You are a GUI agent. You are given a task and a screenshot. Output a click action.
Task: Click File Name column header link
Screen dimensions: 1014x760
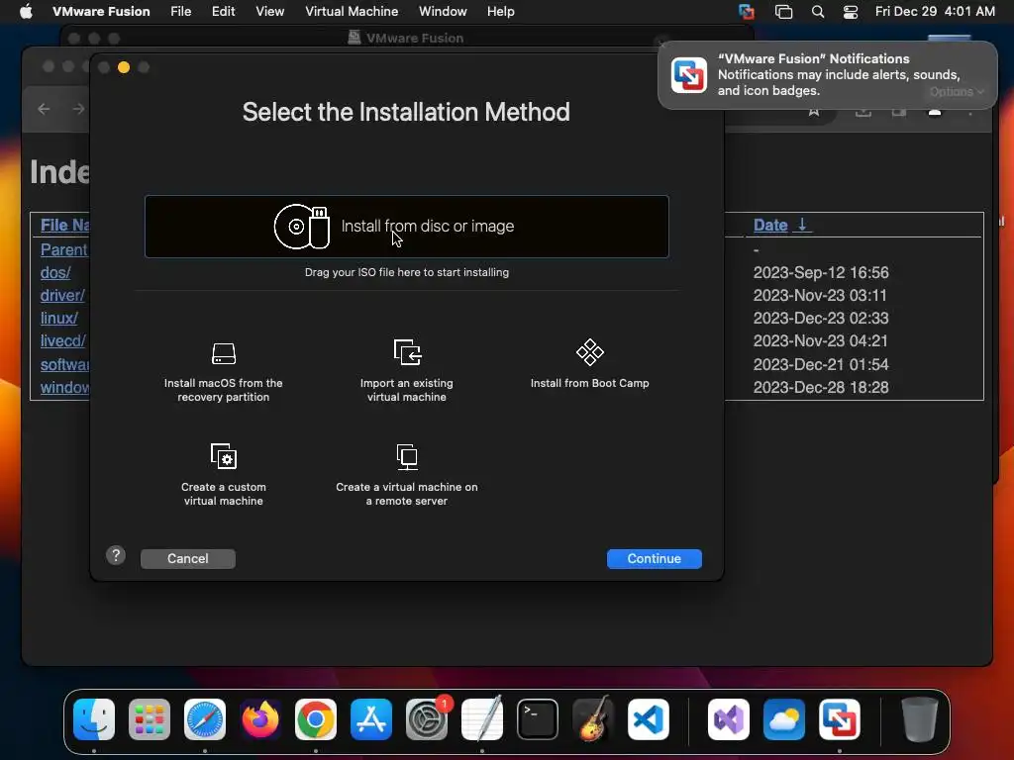(64, 225)
